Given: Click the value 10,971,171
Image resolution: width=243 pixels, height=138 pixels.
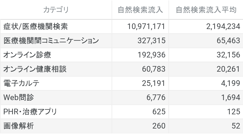Looking at the screenshot, I should point(146,27).
